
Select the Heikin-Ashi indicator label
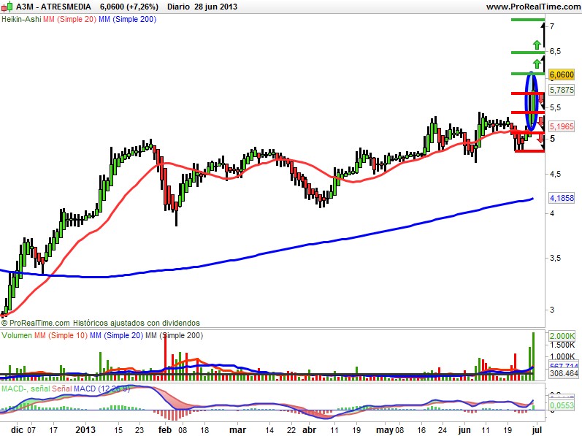tap(21, 19)
